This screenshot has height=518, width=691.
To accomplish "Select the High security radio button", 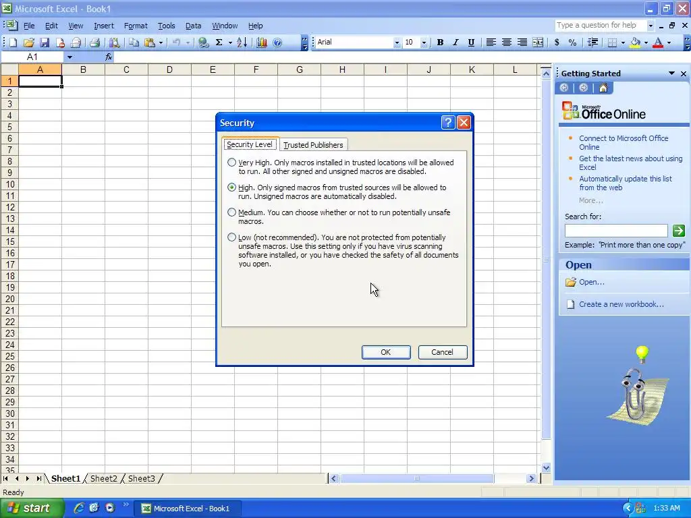I will coord(232,188).
